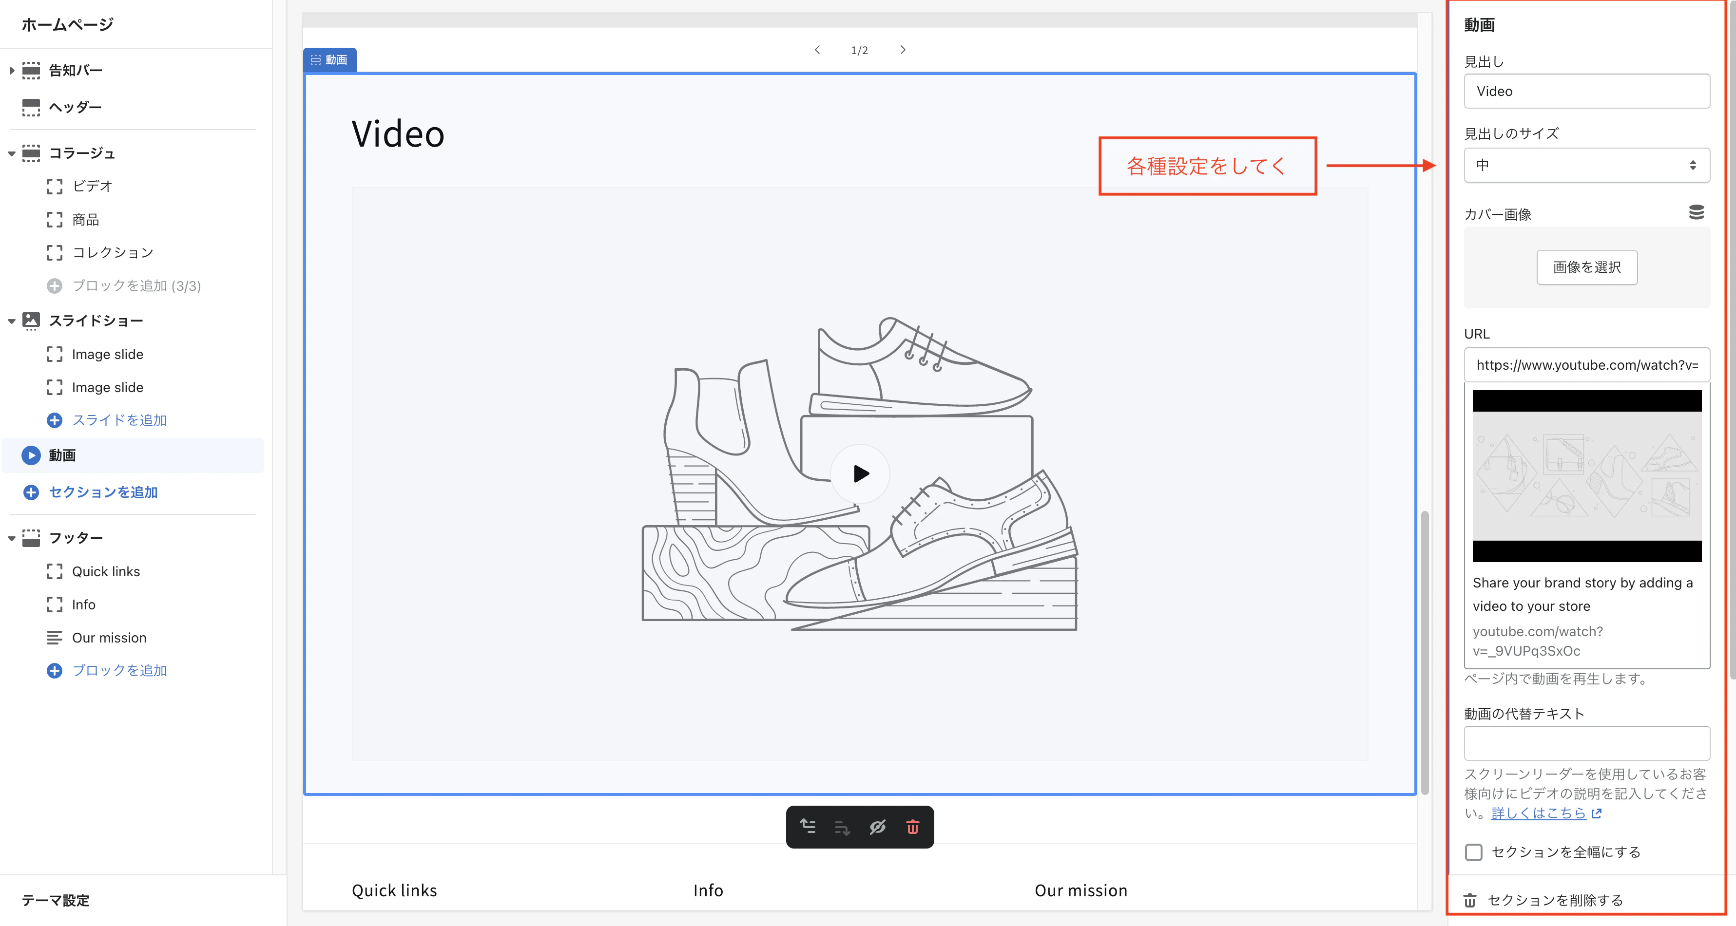Go to previous slide with left chevron
This screenshot has width=1736, height=926.
point(817,50)
